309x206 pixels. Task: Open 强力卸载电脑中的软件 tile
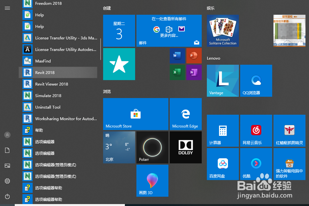[x=289, y=164]
